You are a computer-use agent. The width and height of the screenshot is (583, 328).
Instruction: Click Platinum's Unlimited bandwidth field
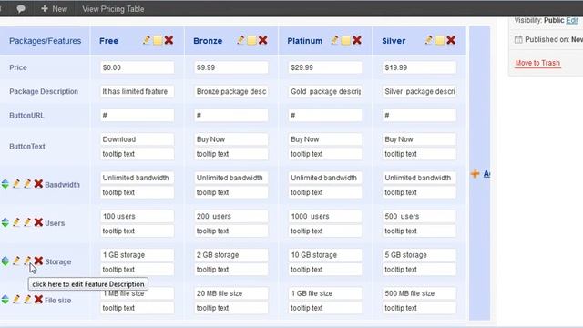325,178
